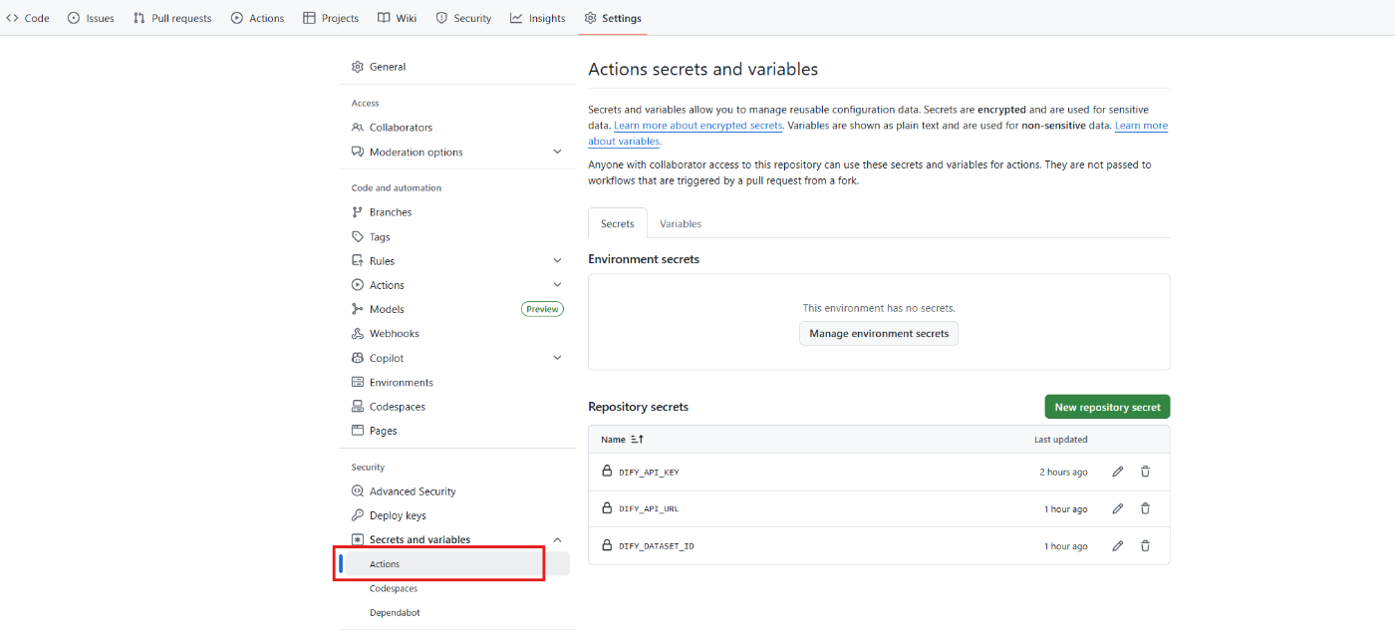This screenshot has width=1395, height=644.
Task: View the Insights tab
Action: click(x=537, y=18)
